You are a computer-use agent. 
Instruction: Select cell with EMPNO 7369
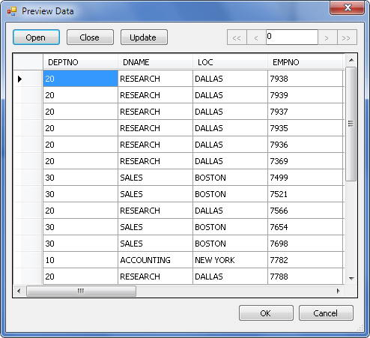305,161
